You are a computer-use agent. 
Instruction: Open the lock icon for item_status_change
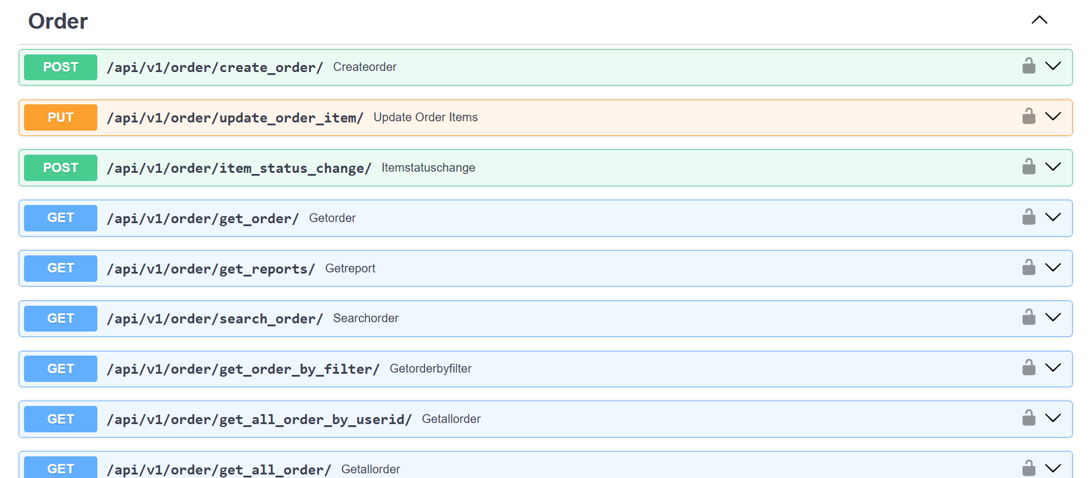[x=1029, y=167]
